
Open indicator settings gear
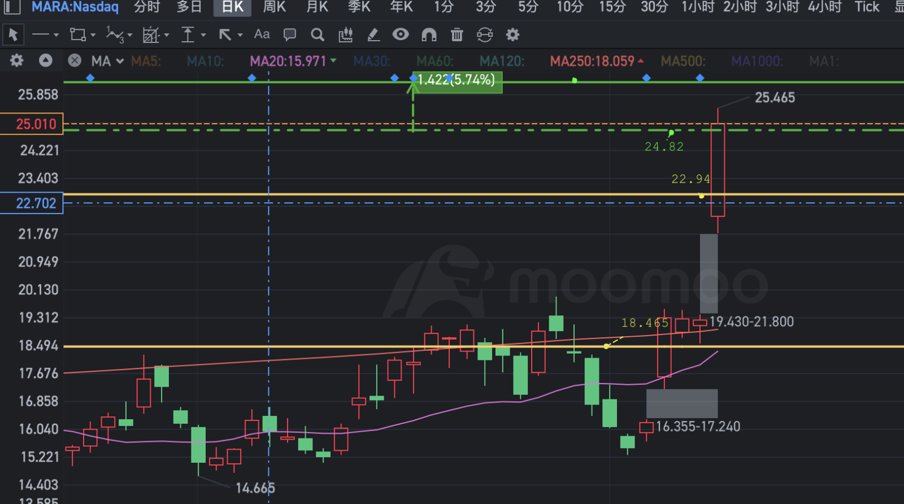[17, 60]
